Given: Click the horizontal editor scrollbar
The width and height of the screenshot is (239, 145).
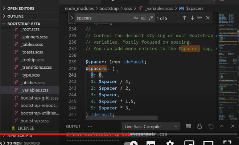Looking at the screenshot, I should pos(121,118).
